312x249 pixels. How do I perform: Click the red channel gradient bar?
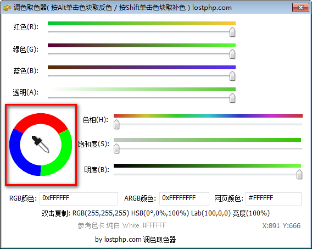coord(142,24)
